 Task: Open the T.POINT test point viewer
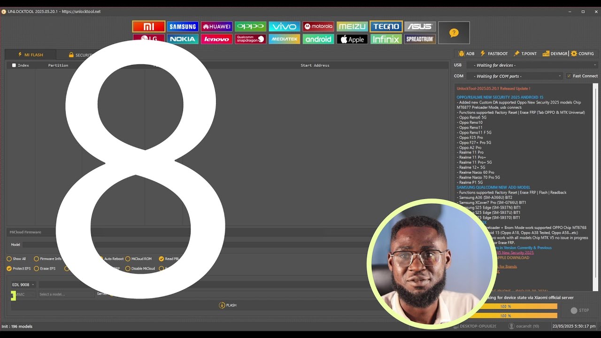coord(525,54)
